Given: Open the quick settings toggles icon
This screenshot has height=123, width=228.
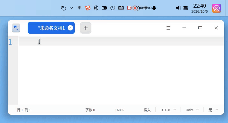Looking at the screenshot, I should [186, 8].
